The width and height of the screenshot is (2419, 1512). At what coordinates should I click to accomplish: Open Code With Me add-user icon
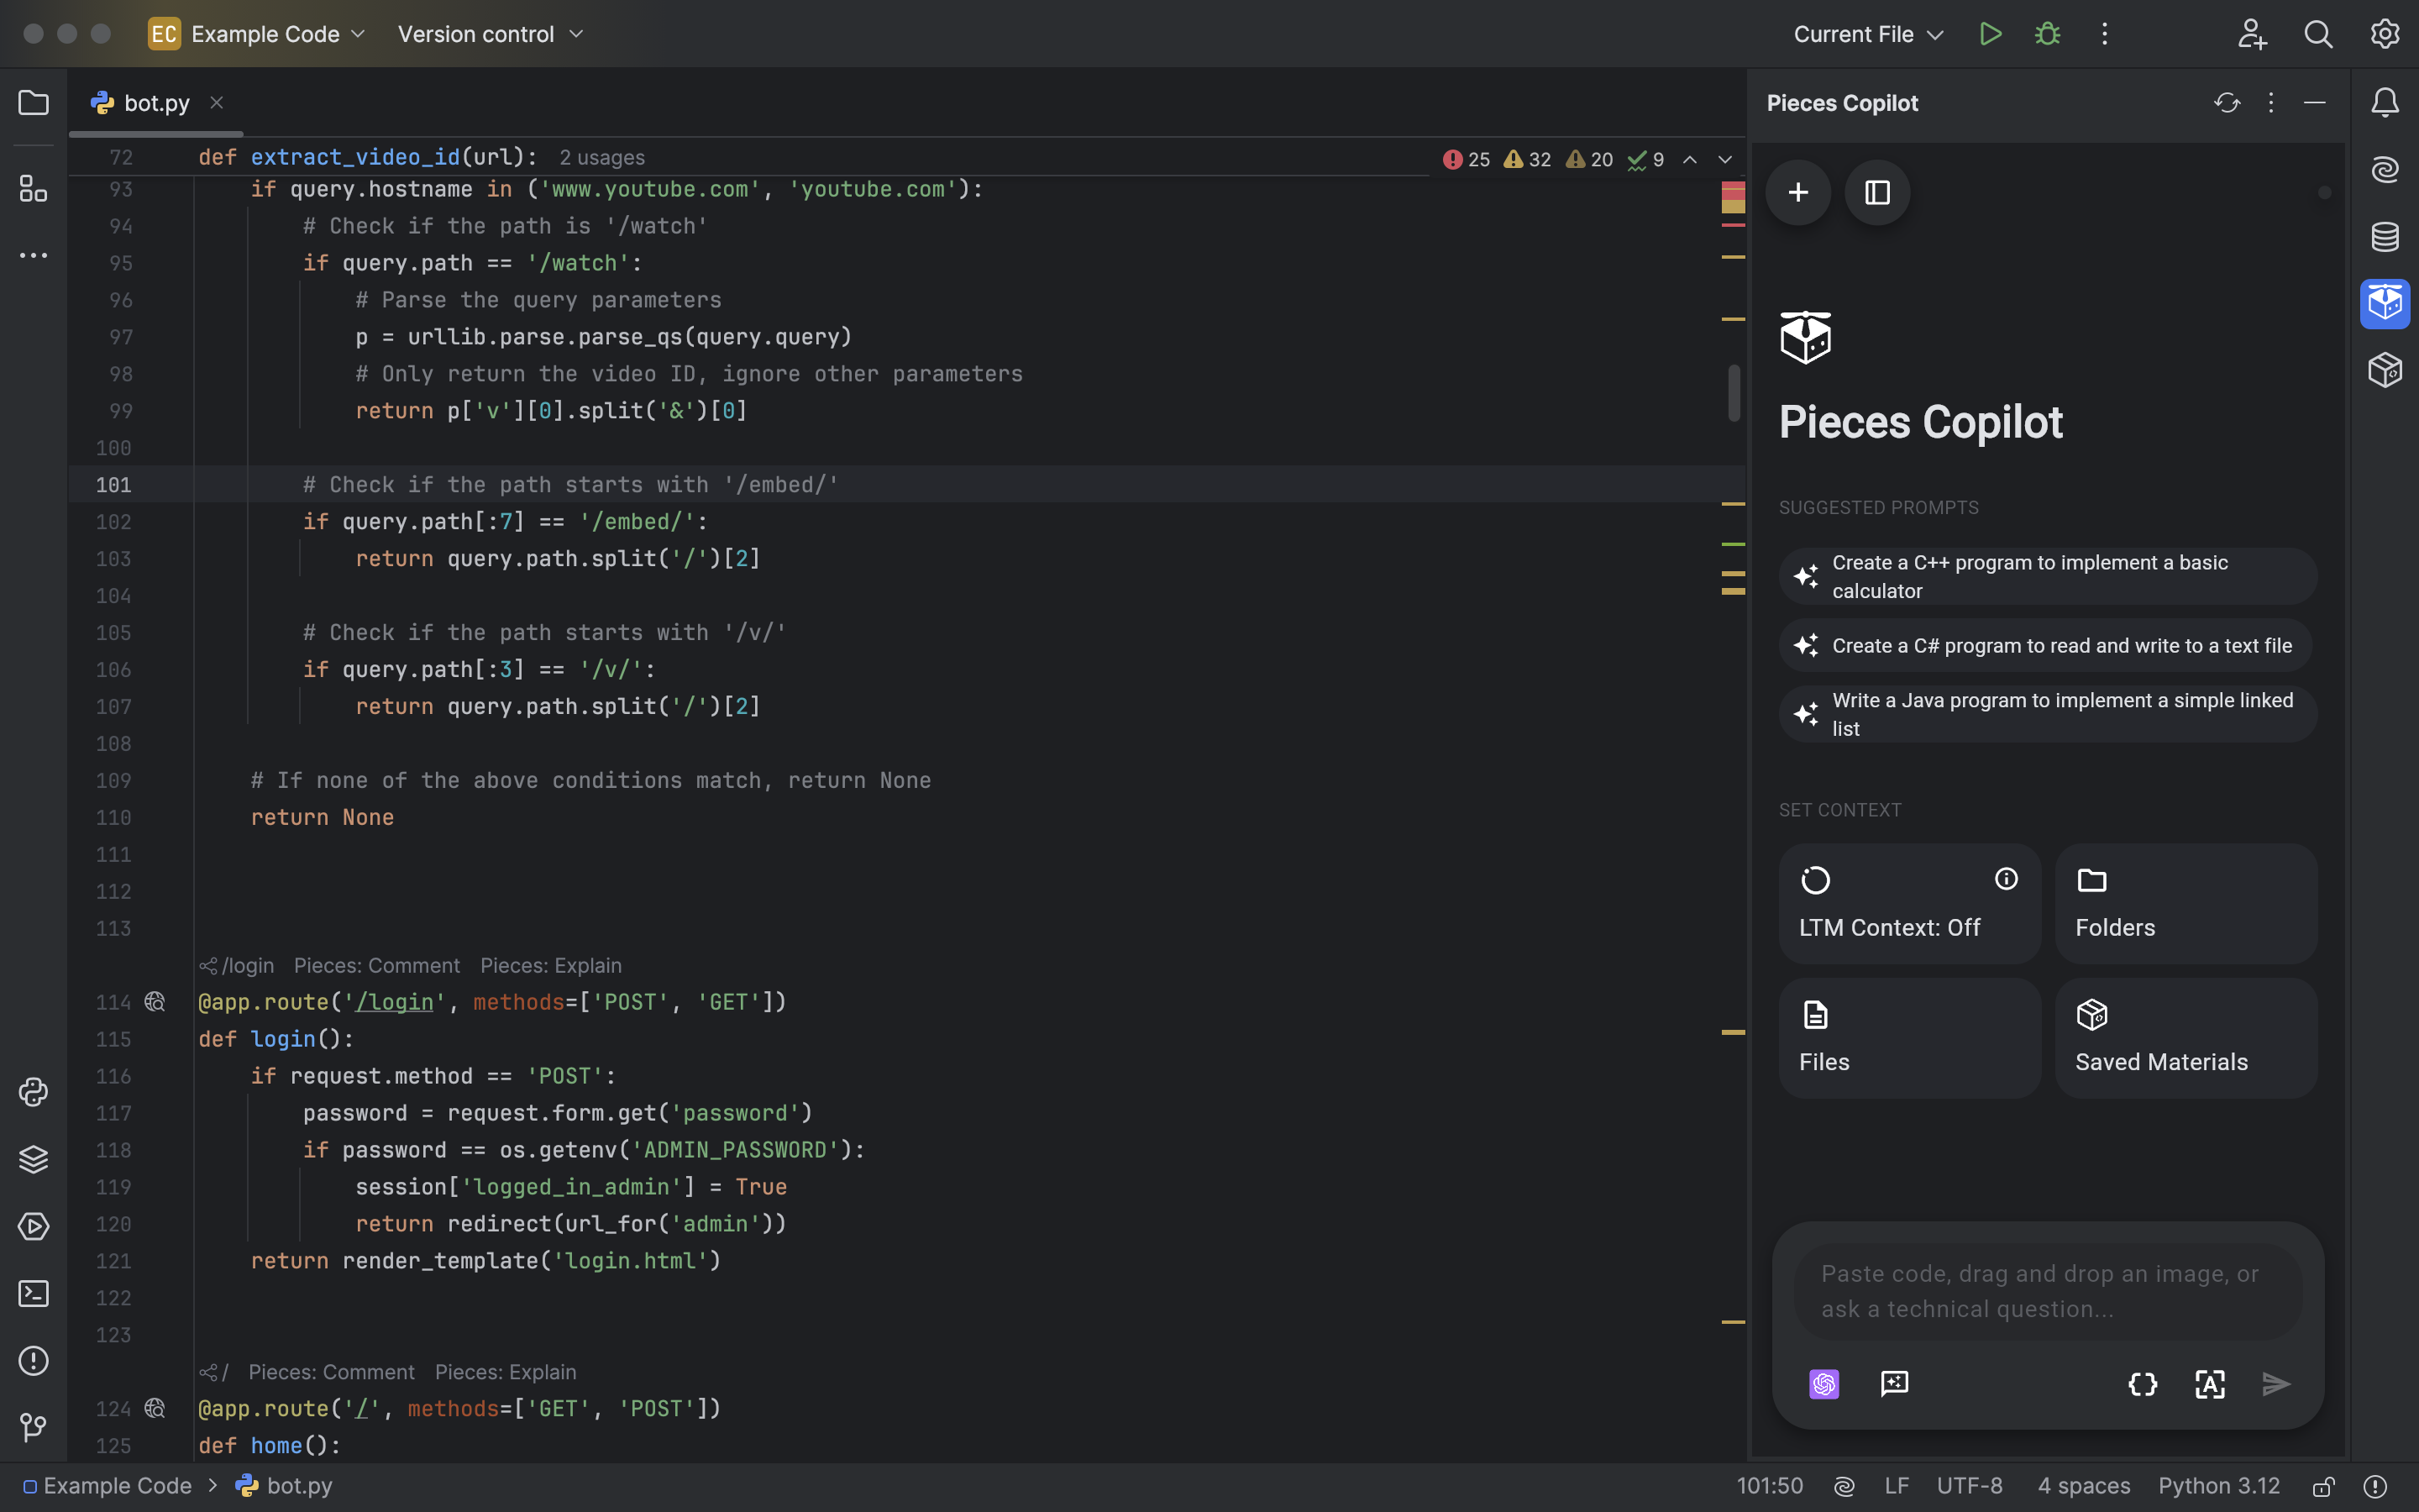[x=2252, y=34]
